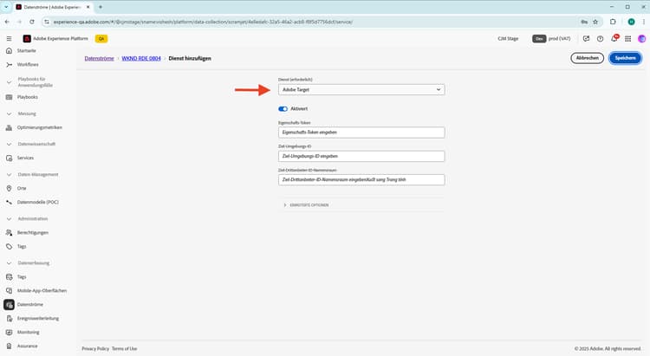650x356 pixels.
Task: Toggle the Aktiviert switch
Action: [x=283, y=109]
